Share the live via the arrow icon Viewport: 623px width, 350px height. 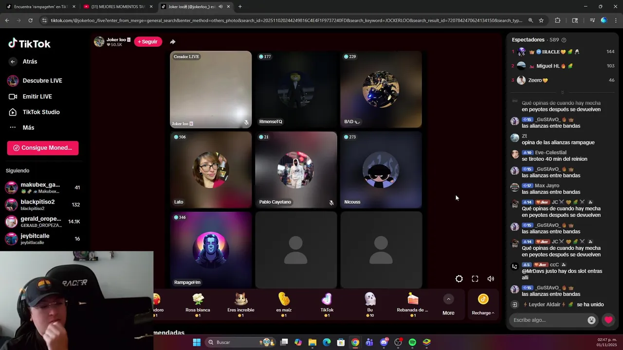click(172, 42)
